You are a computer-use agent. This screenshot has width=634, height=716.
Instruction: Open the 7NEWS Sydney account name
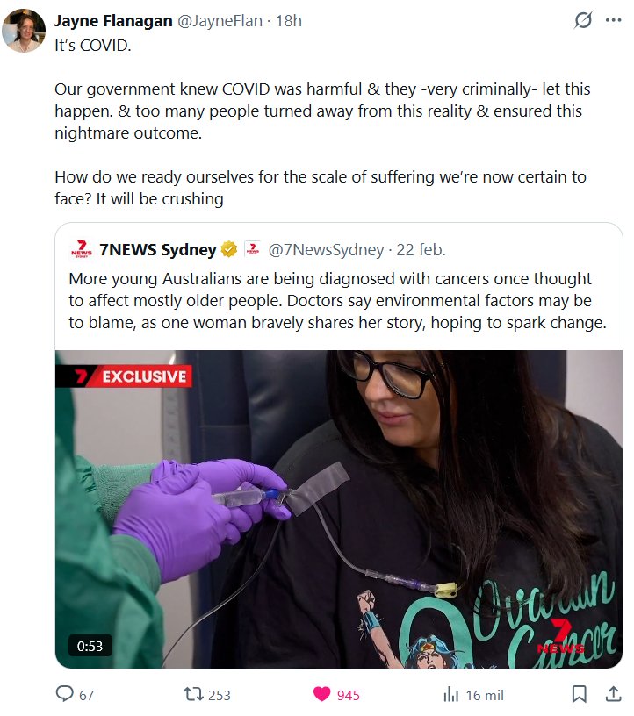(x=158, y=250)
